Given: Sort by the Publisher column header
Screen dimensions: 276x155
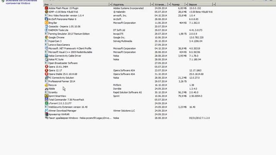Looking at the screenshot, I should (x=131, y=4).
